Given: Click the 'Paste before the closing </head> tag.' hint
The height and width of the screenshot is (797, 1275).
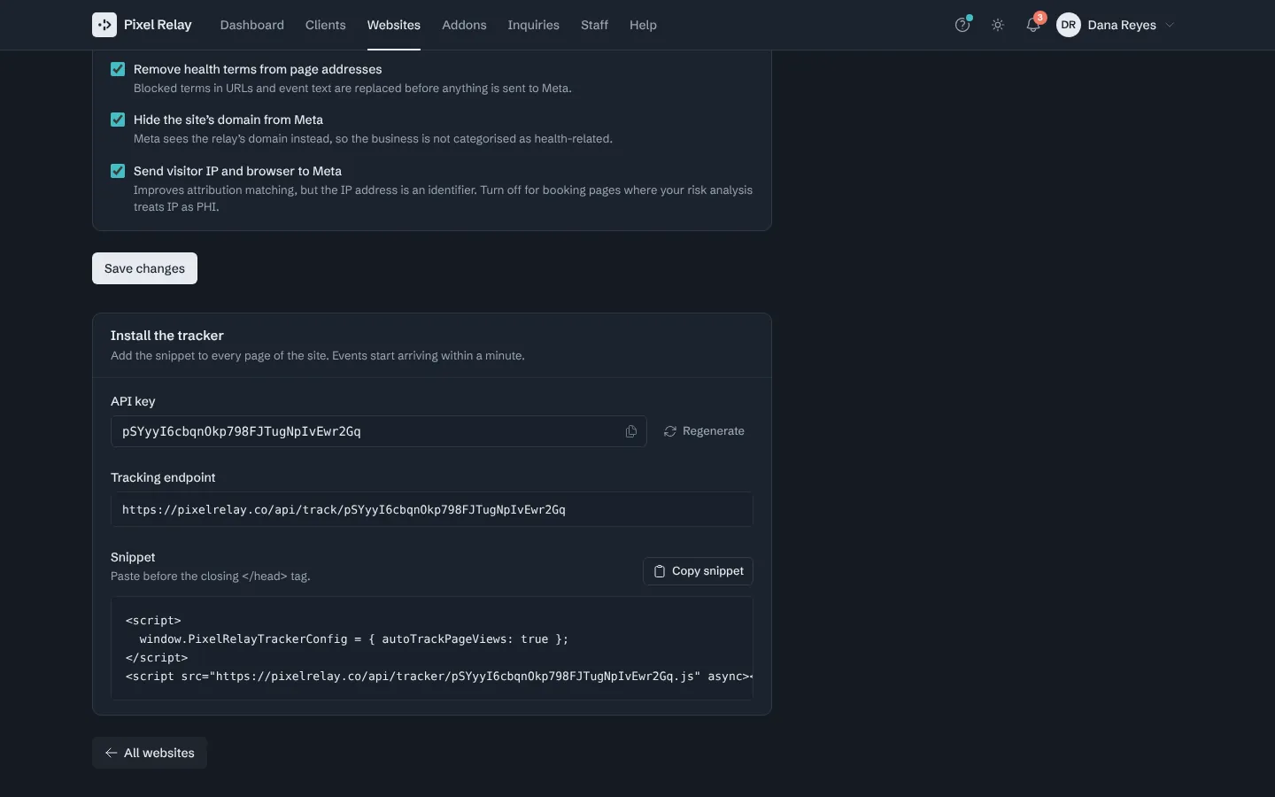Looking at the screenshot, I should 211,576.
